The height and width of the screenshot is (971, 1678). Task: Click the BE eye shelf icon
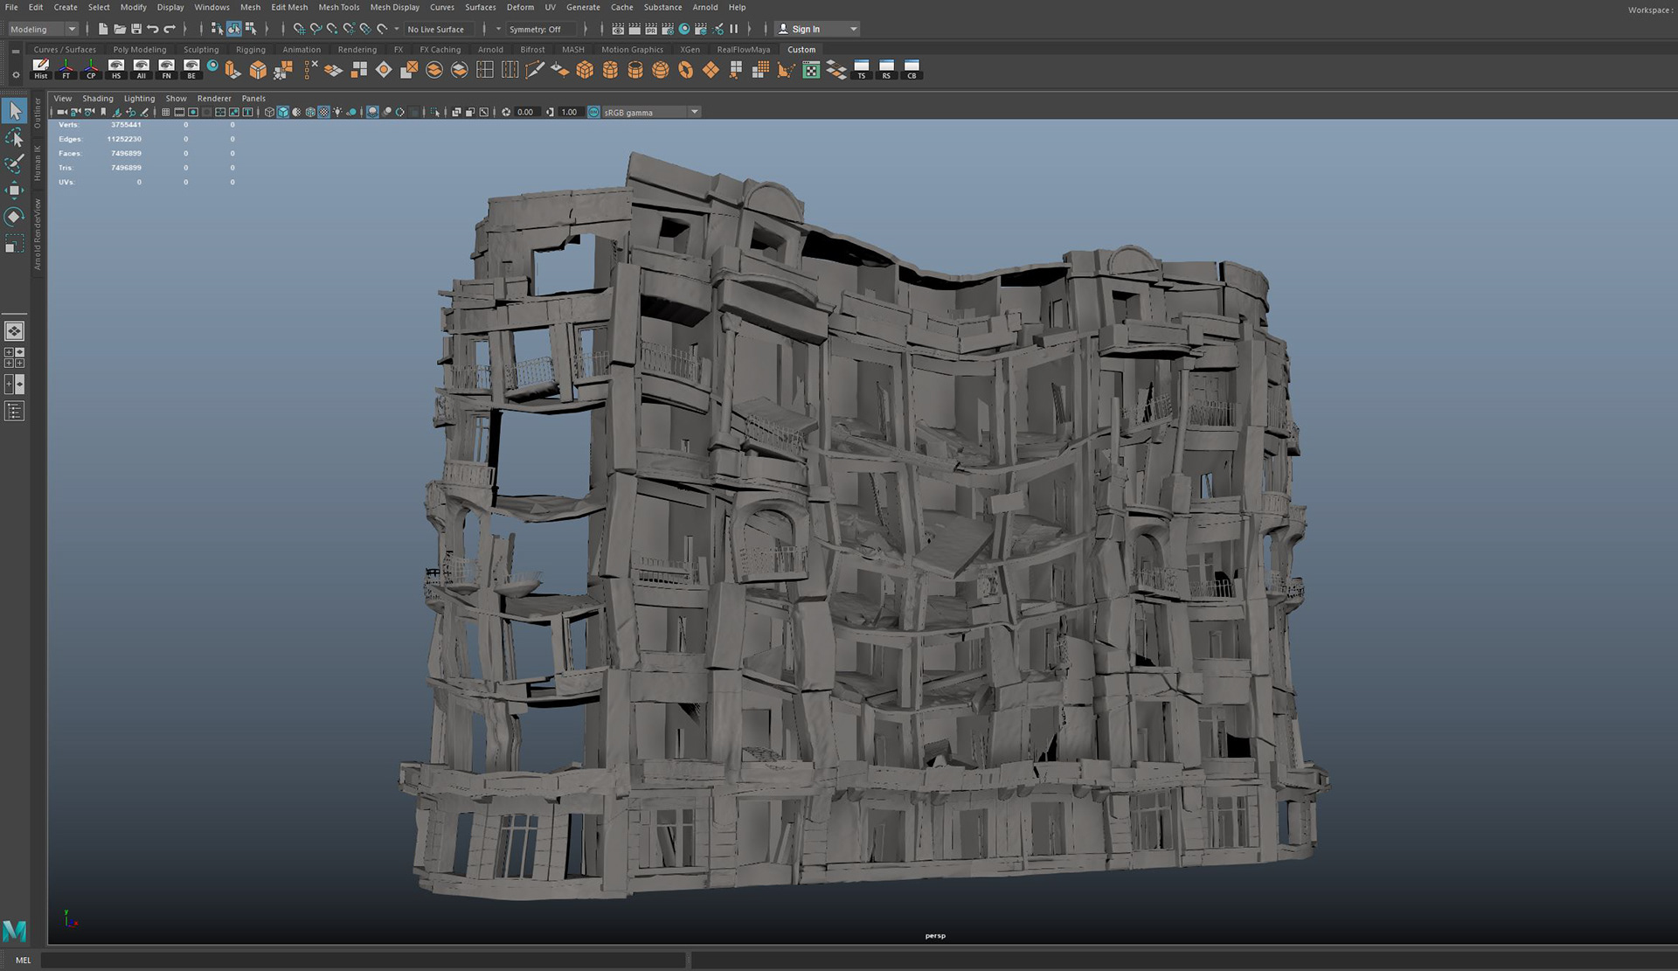(191, 70)
